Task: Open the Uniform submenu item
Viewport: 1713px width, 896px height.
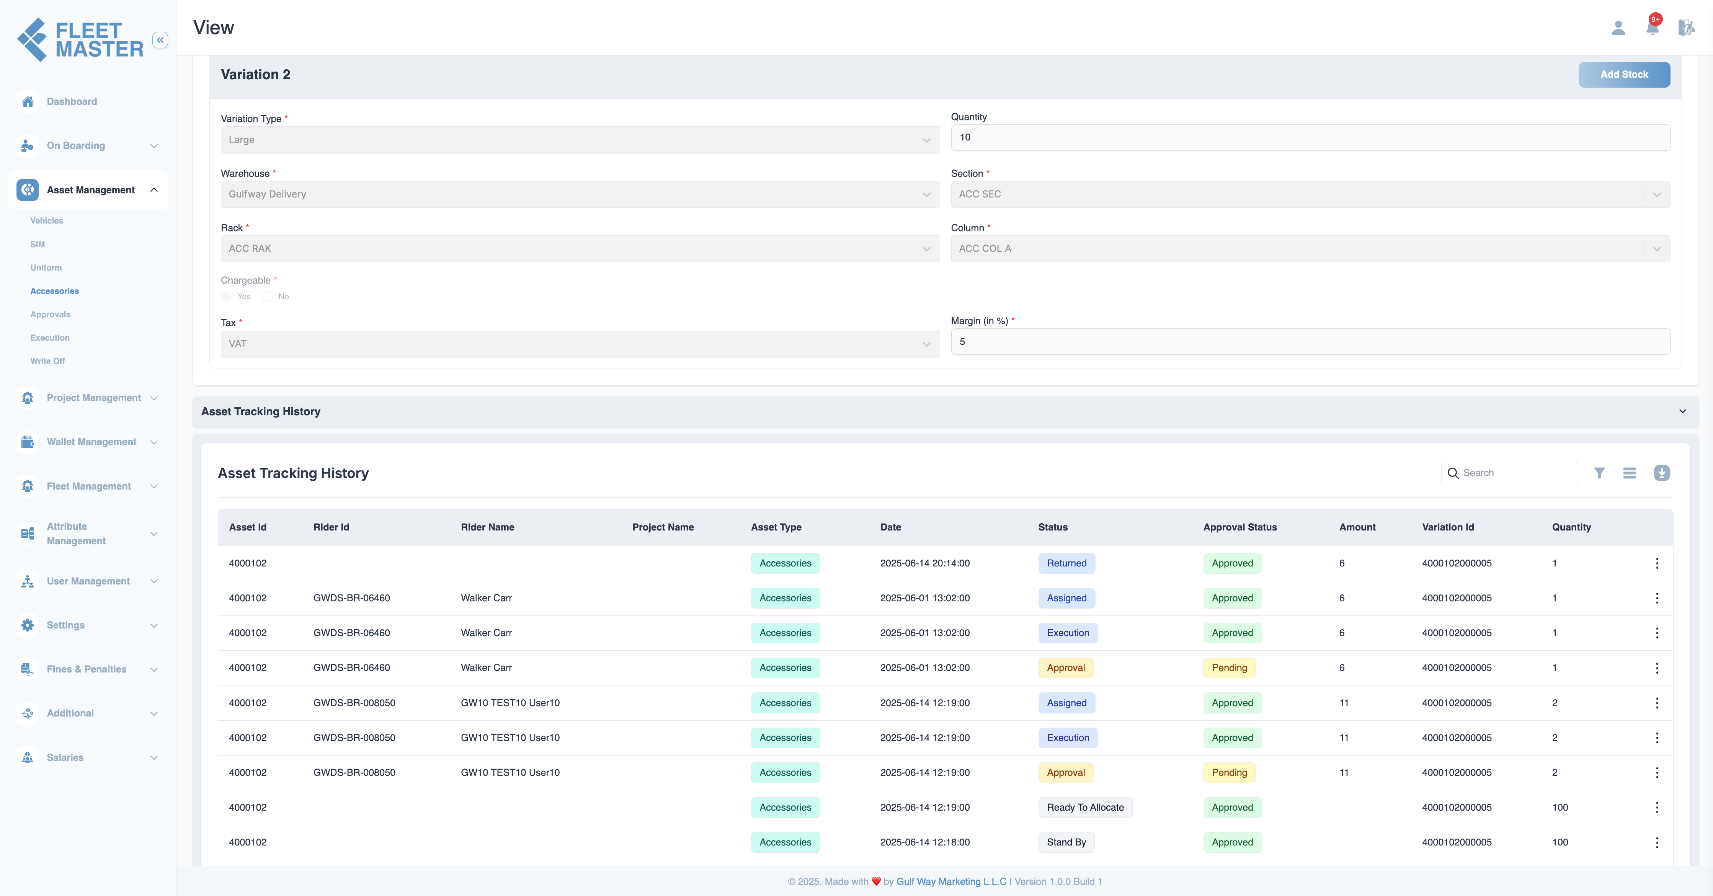Action: click(x=46, y=268)
